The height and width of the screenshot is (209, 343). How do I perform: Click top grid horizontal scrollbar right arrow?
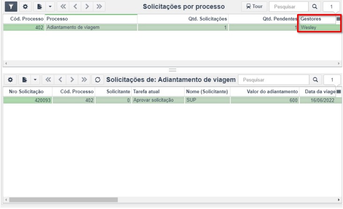point(339,63)
